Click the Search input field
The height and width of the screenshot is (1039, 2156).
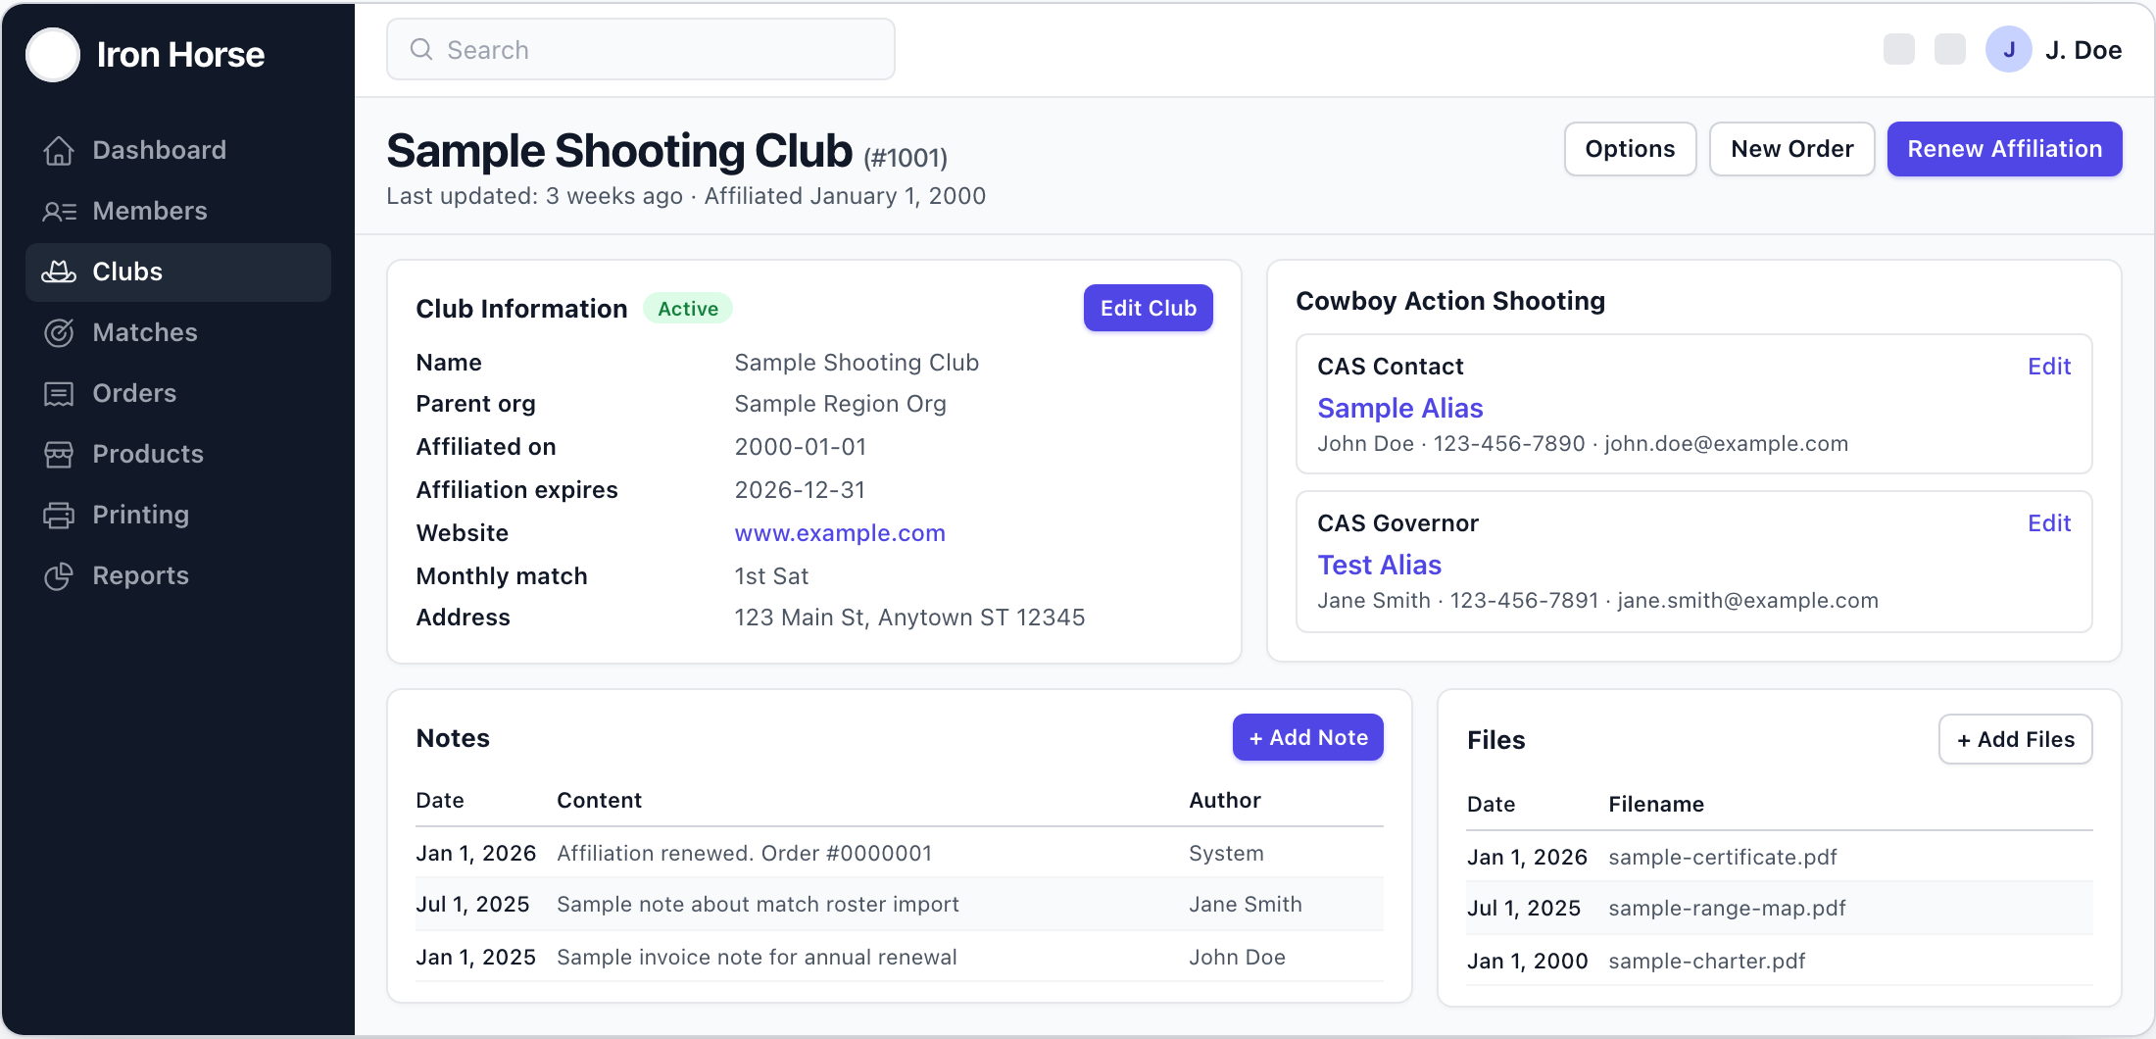(641, 49)
